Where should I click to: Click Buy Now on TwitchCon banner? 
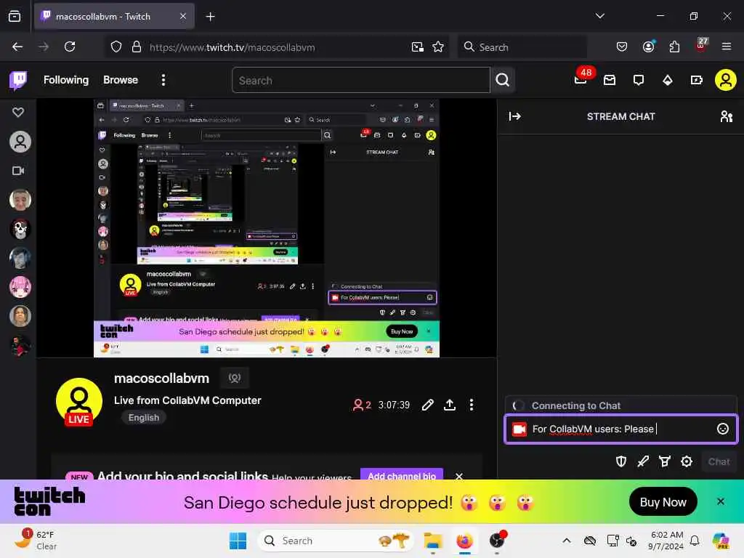[x=663, y=502]
